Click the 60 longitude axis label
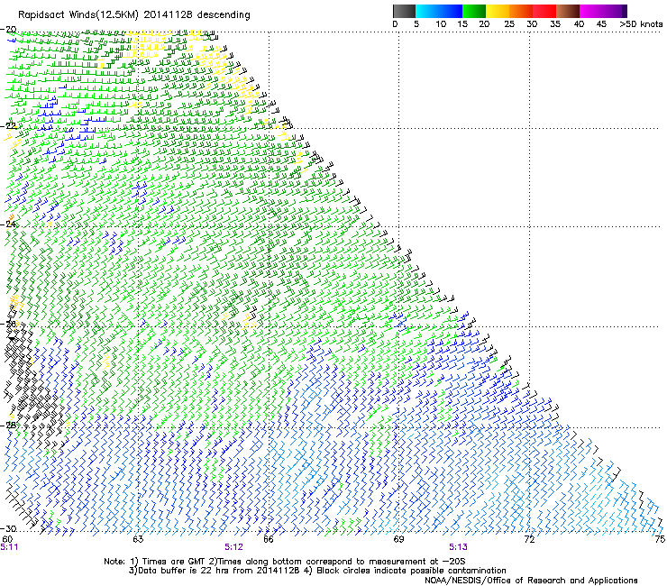The image size is (667, 586). coord(7,539)
